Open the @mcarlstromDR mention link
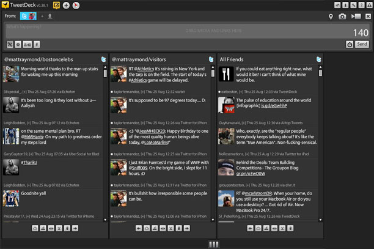 pos(257,193)
